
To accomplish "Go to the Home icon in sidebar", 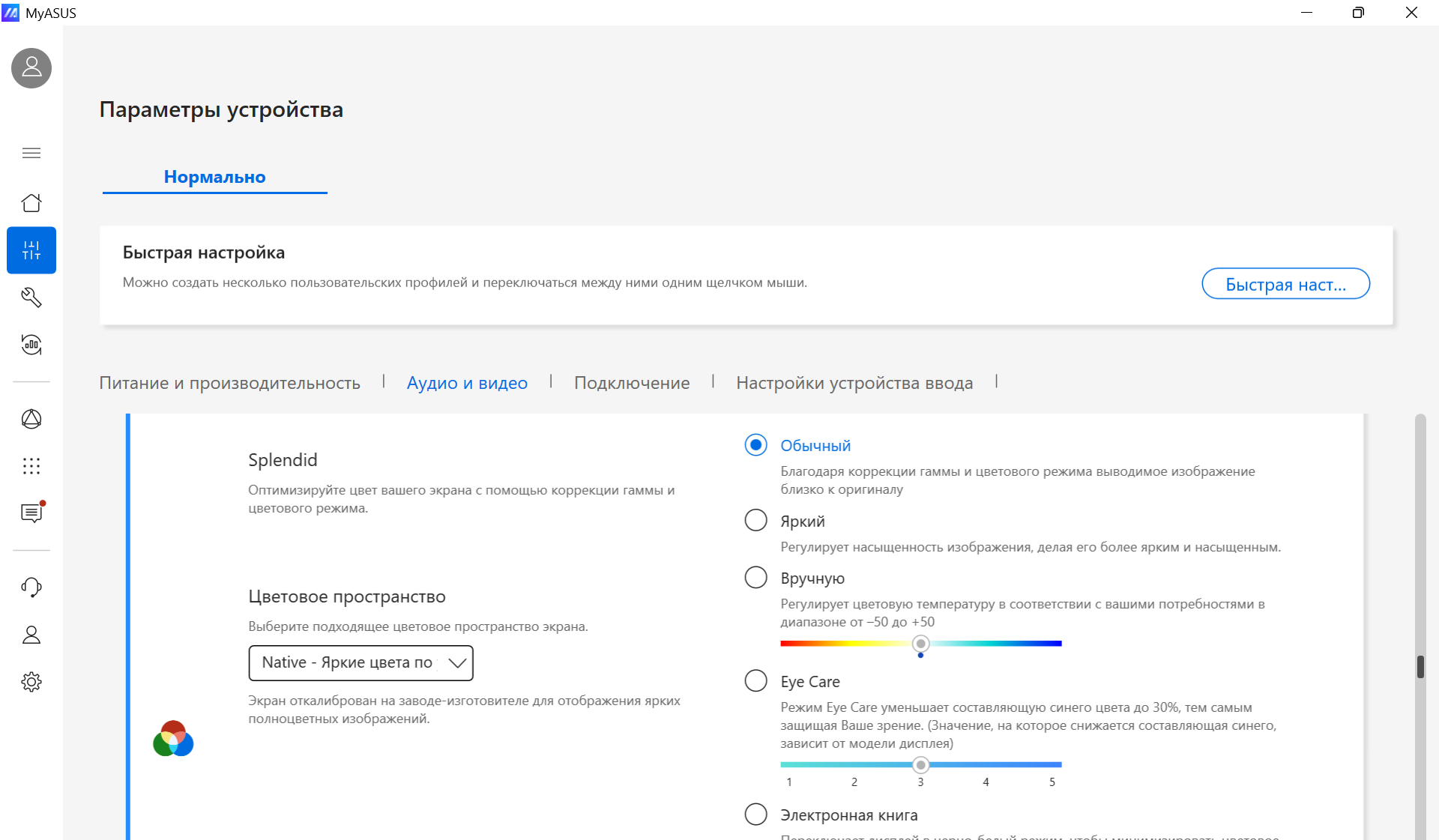I will pos(31,203).
